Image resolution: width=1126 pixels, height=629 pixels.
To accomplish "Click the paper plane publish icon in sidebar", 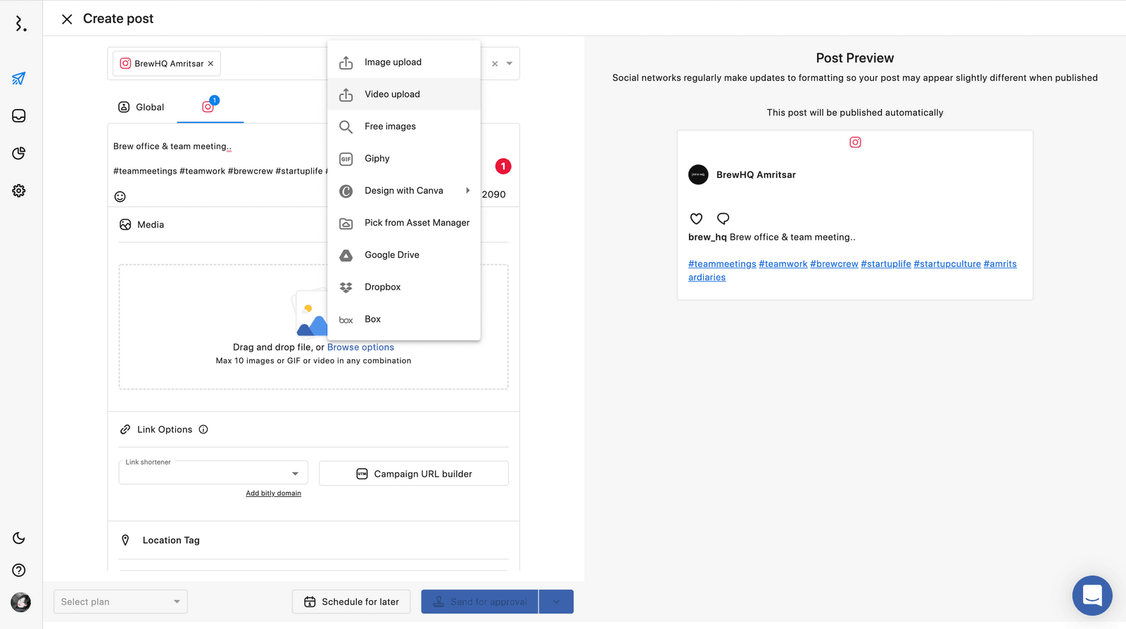I will coord(19,79).
